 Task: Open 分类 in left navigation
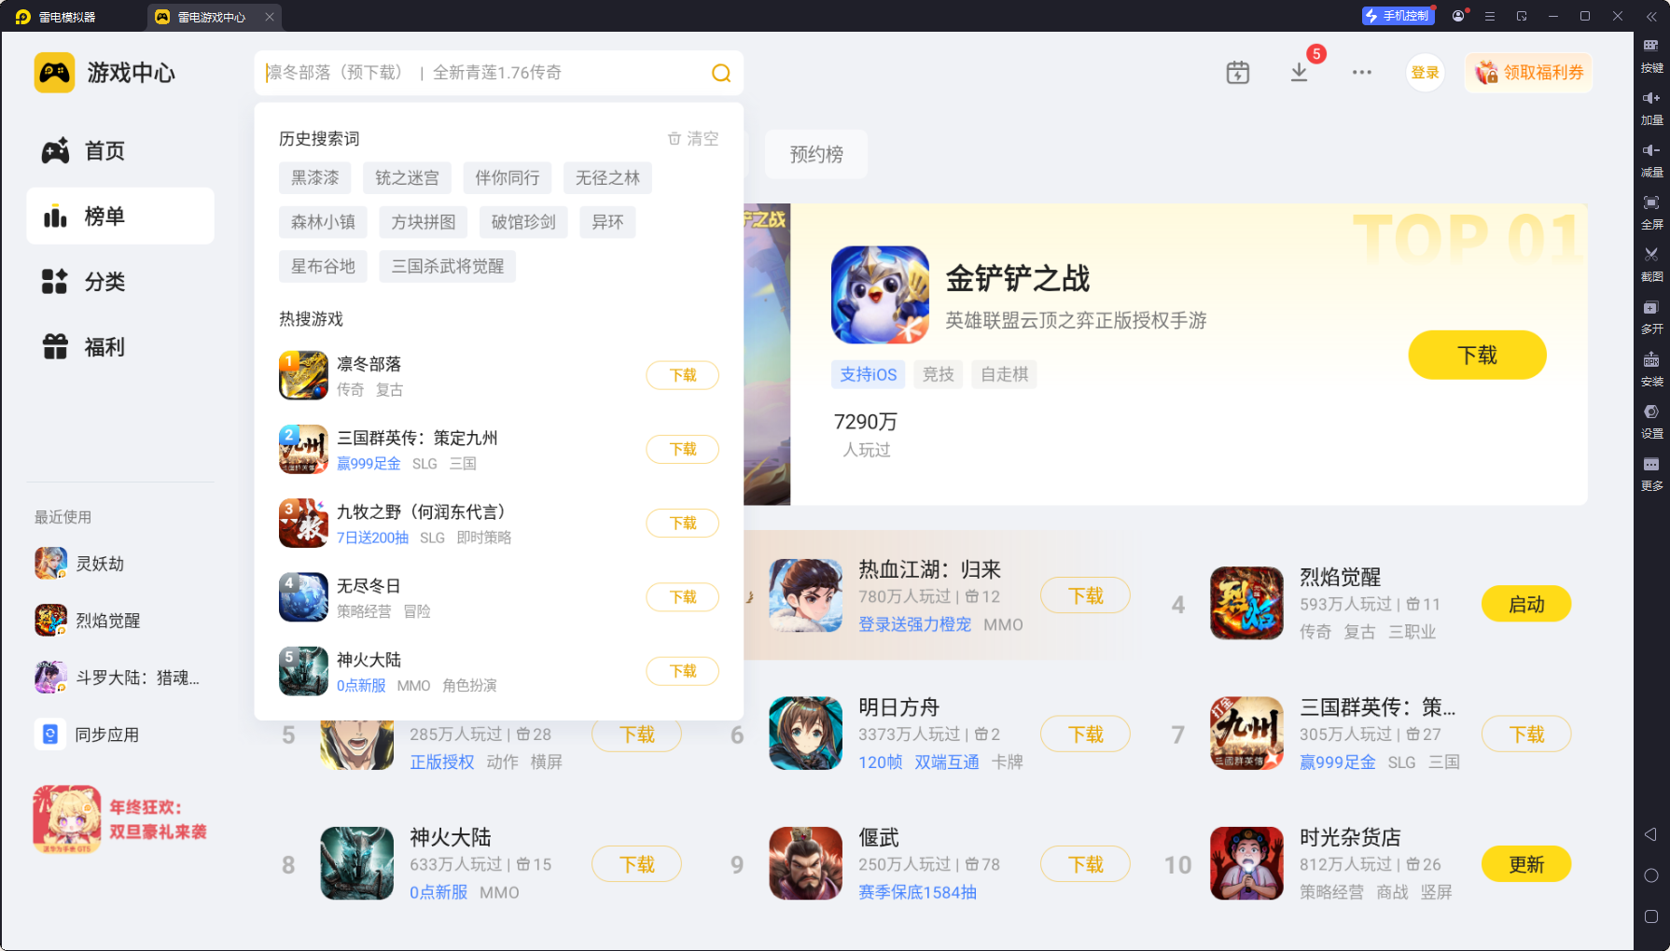tap(120, 281)
